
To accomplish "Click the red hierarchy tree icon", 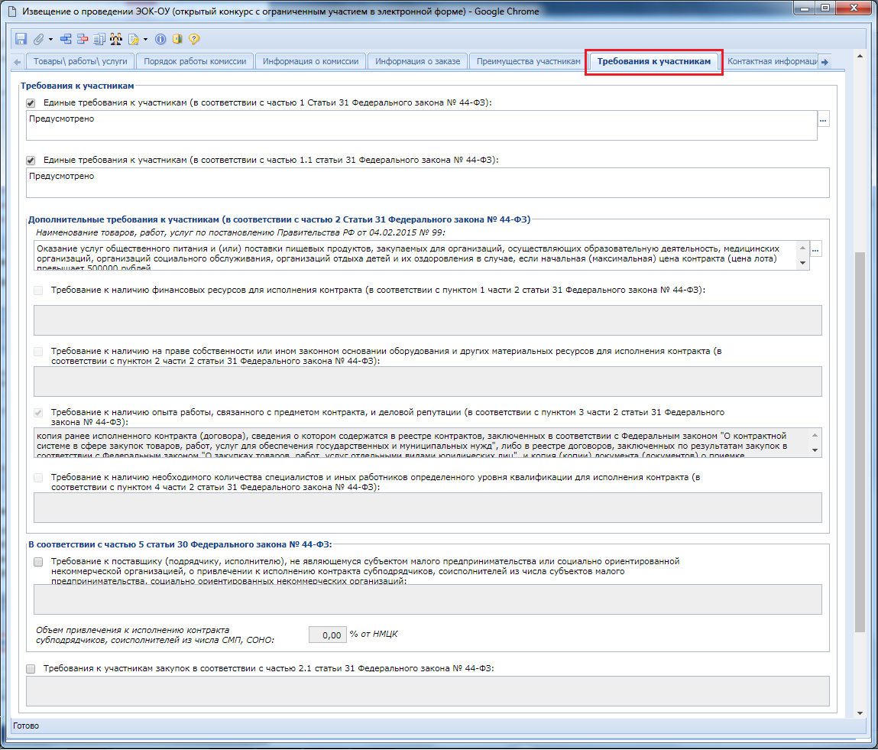I will (x=83, y=39).
